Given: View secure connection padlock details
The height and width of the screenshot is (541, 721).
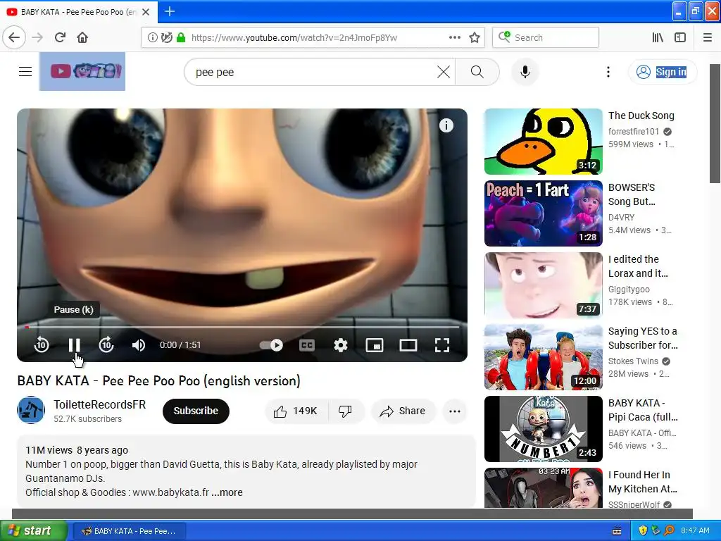Looking at the screenshot, I should click(181, 38).
